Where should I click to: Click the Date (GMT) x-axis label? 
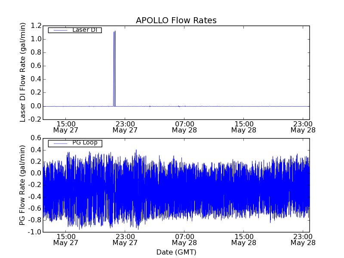(176, 252)
